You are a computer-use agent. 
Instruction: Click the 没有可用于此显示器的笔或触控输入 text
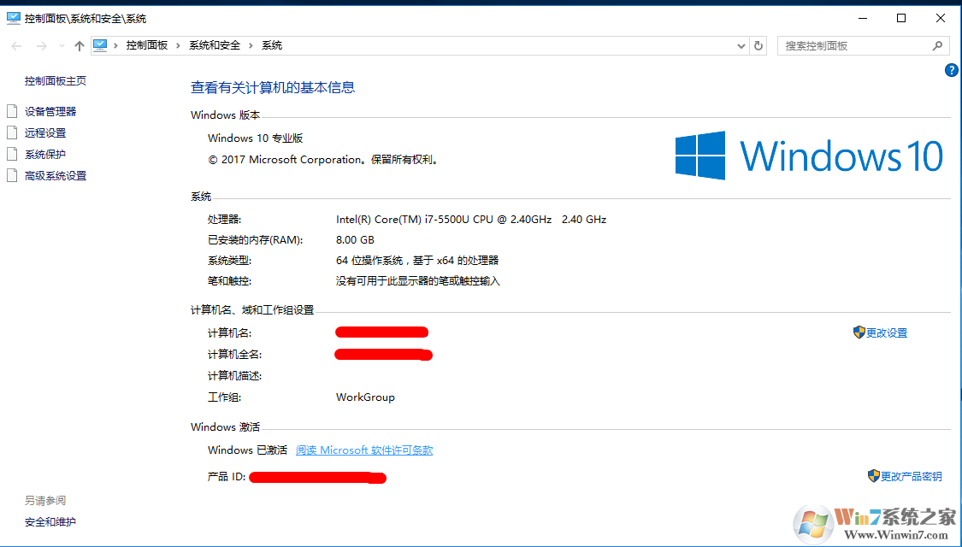click(x=418, y=281)
